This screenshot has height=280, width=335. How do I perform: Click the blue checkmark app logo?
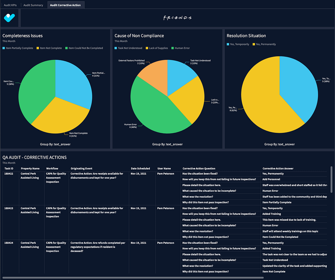[10, 18]
